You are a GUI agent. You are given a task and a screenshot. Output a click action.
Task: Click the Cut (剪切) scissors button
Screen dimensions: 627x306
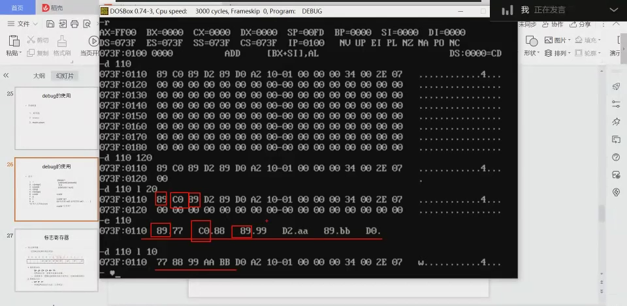click(x=38, y=40)
